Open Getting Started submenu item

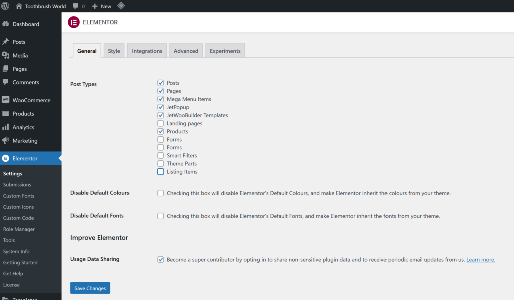[x=20, y=262]
